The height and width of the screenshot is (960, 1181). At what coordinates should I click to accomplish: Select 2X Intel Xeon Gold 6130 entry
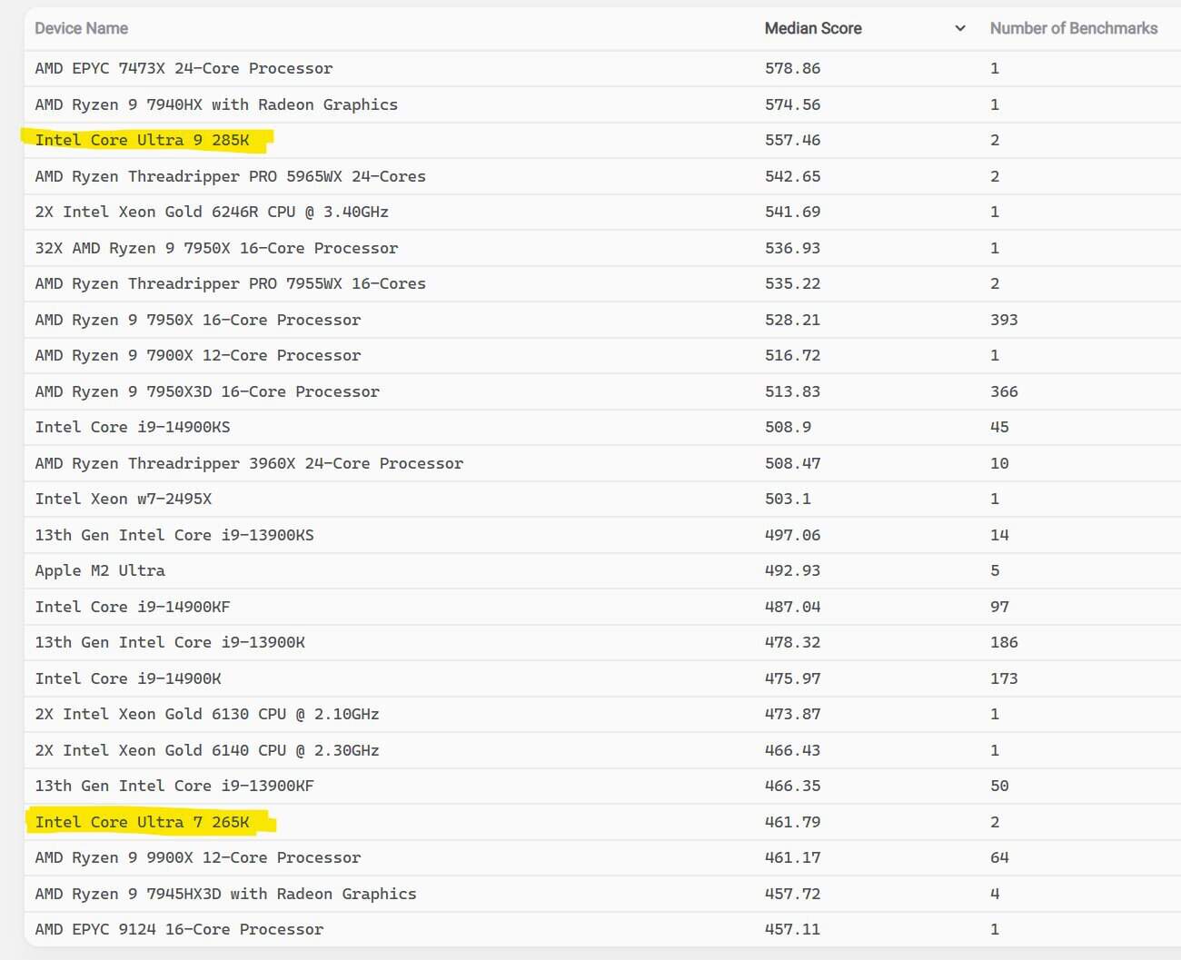click(207, 714)
